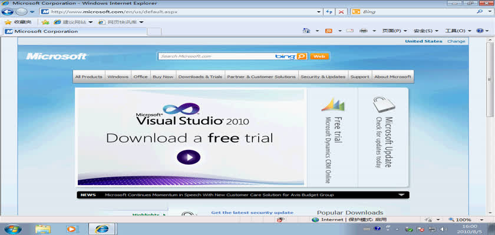Click the browser Back button
This screenshot has width=495, height=235.
point(8,12)
